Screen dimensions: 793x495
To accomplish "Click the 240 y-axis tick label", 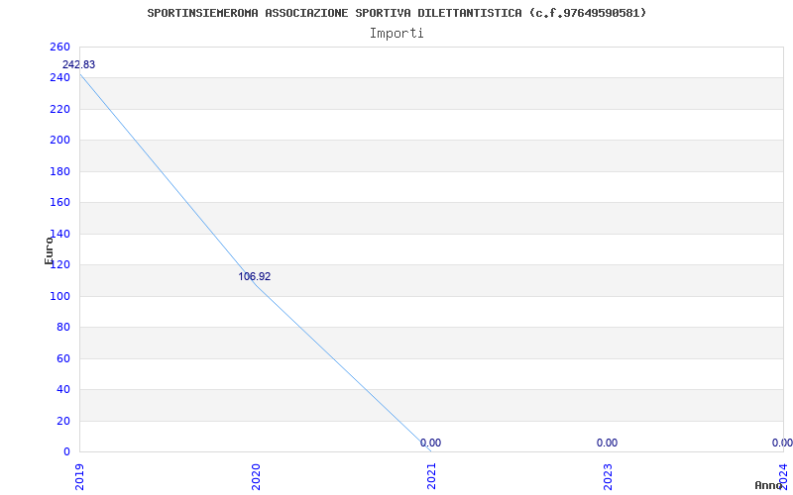I will [59, 78].
